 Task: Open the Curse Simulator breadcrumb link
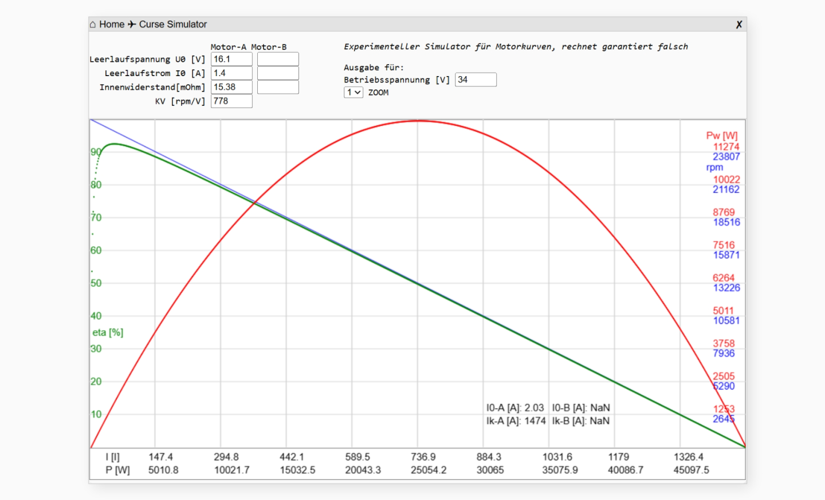click(x=173, y=24)
